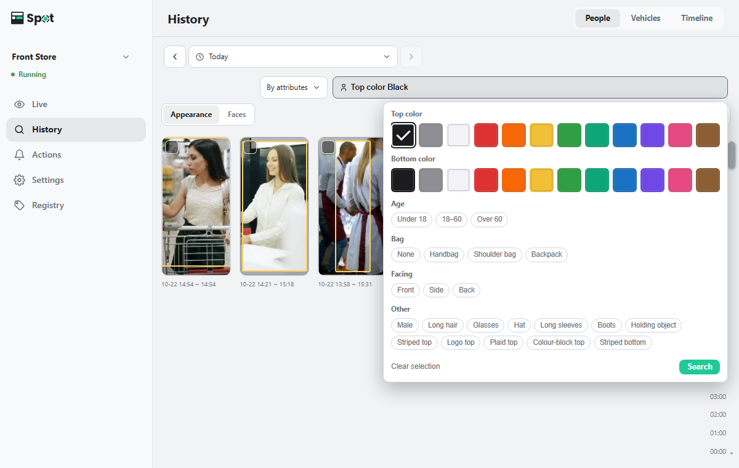Toggle the Male attribute chip
This screenshot has width=739, height=468.
tap(405, 325)
